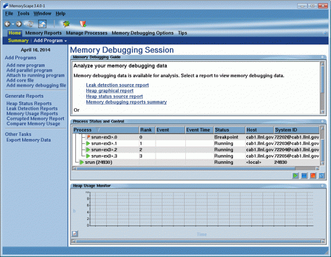The height and width of the screenshot is (257, 331).
Task: Open Compare Memory Usage from sidebar
Action: (33, 124)
